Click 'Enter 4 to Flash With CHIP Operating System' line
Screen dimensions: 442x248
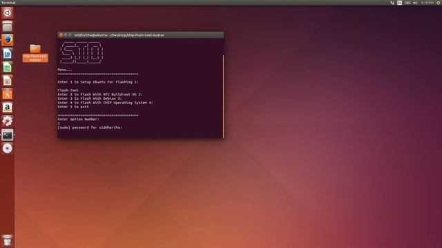105,103
